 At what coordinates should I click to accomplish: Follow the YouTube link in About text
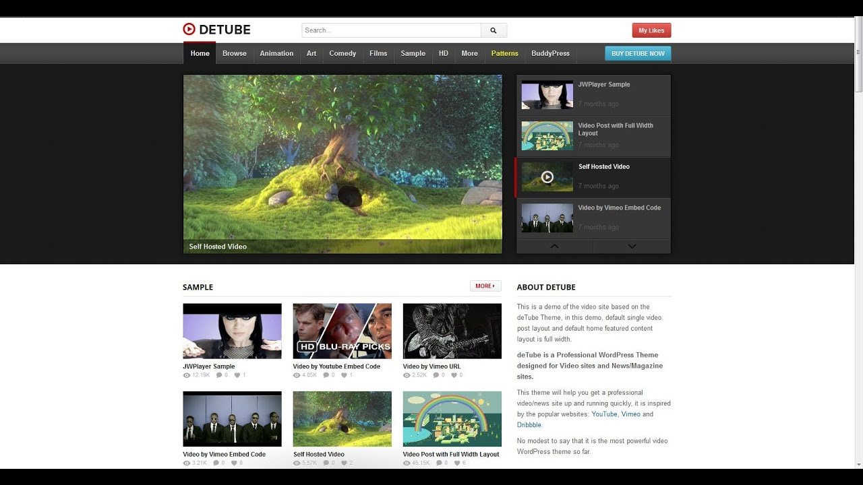pyautogui.click(x=604, y=414)
